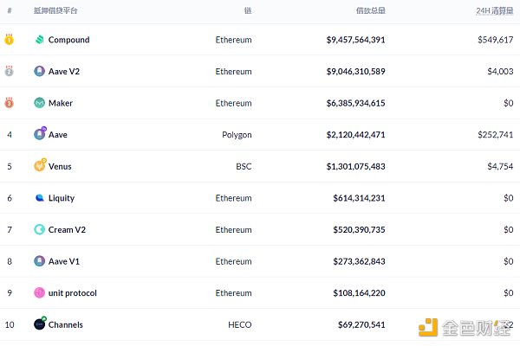
Task: Click the Venus logo icon
Action: click(40, 165)
